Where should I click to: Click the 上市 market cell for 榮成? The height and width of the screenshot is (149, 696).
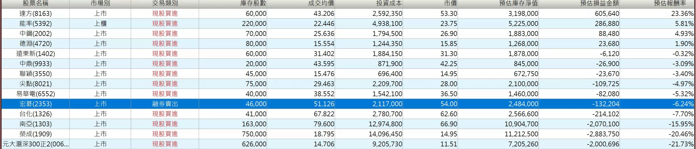(100, 134)
